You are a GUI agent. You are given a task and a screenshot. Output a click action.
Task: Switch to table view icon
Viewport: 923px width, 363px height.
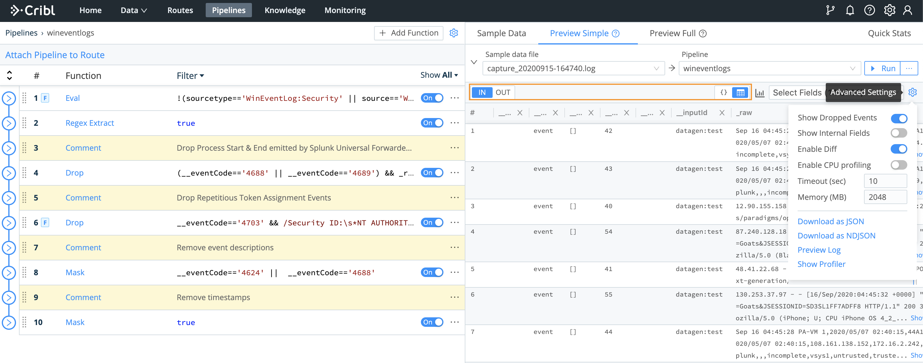[740, 93]
